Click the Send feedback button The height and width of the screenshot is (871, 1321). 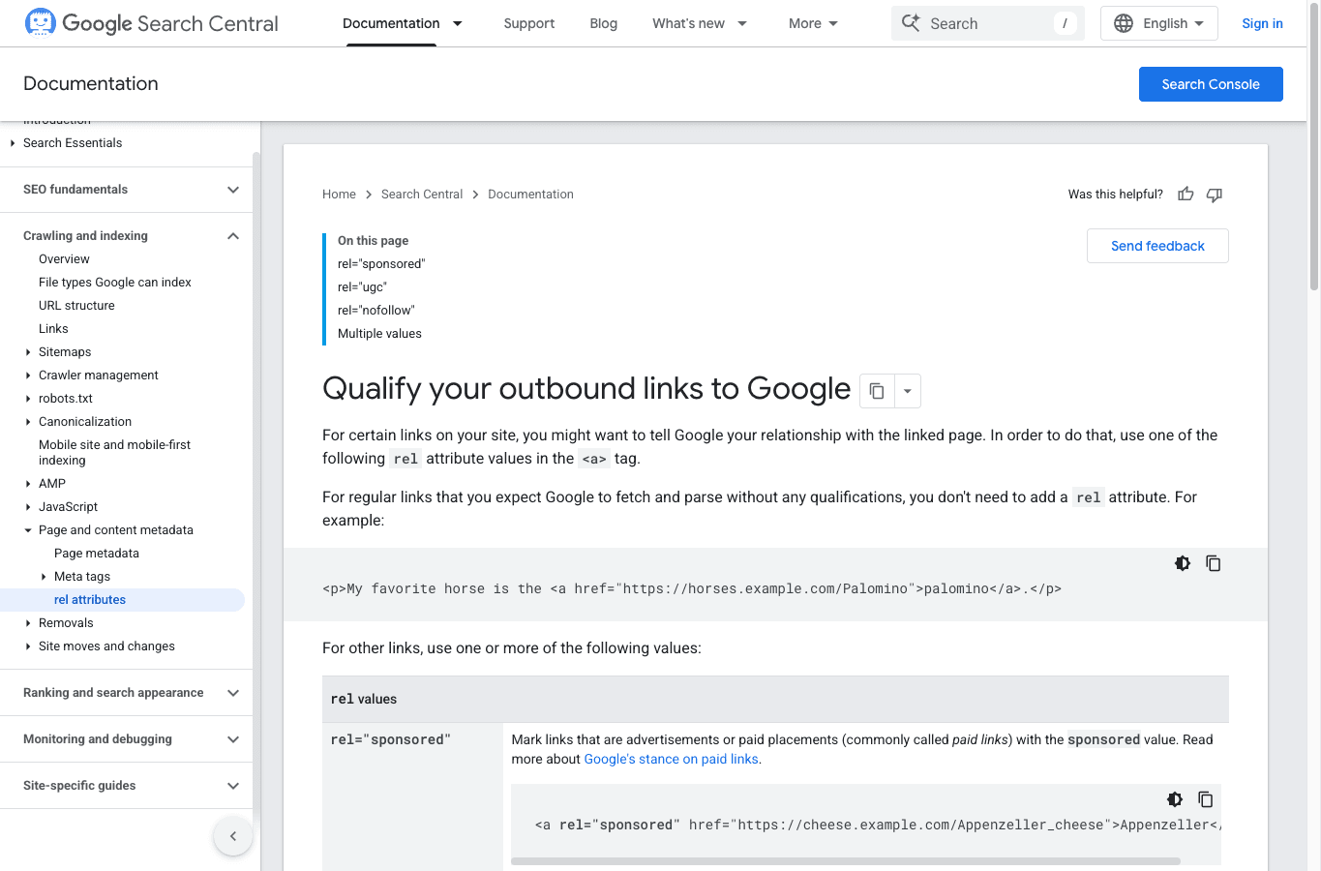point(1157,246)
